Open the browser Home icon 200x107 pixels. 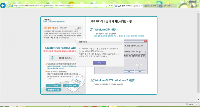pyautogui.click(x=190, y=6)
